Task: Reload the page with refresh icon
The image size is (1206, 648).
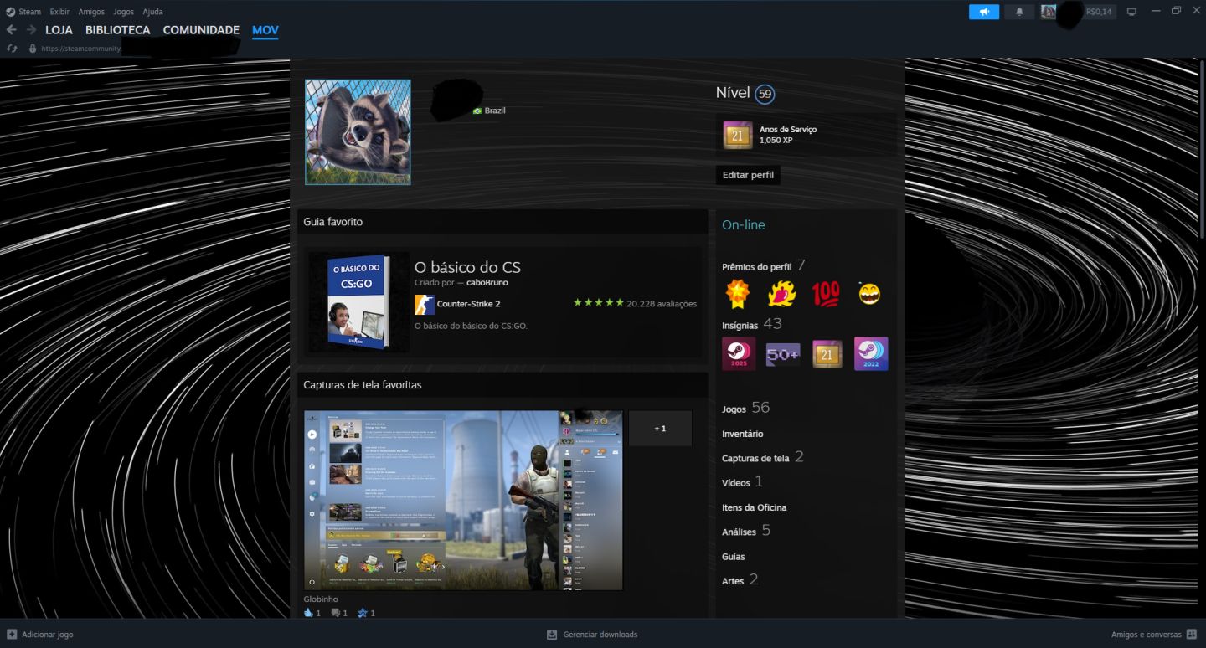Action: (12, 49)
